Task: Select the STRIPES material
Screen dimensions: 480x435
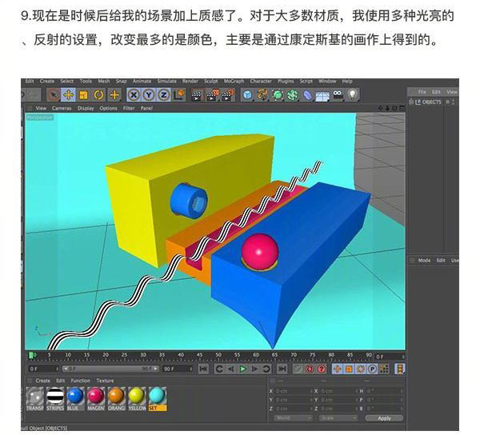Action: pos(55,398)
